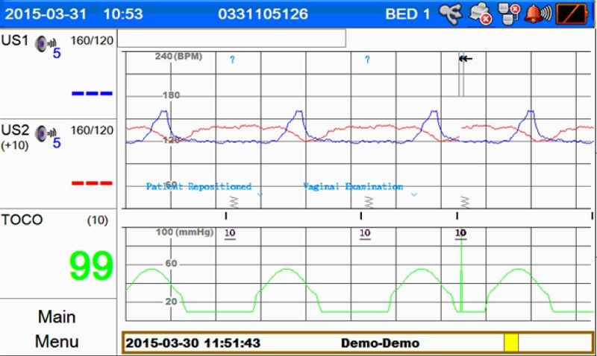Select the green TOCO value 99
The width and height of the screenshot is (597, 356).
coord(91,265)
